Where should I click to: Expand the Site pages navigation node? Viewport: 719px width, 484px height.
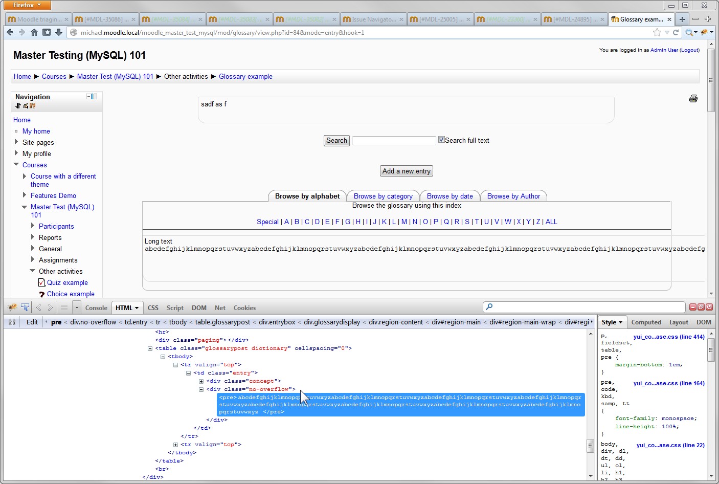(x=16, y=142)
